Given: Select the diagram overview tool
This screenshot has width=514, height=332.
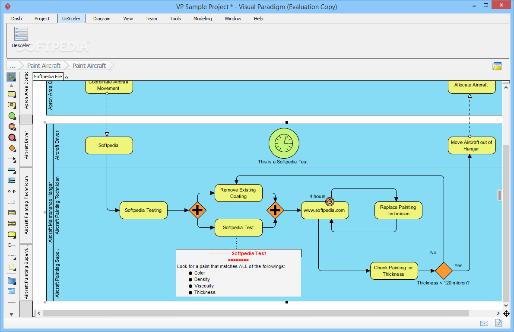Looking at the screenshot, I should click(12, 291).
